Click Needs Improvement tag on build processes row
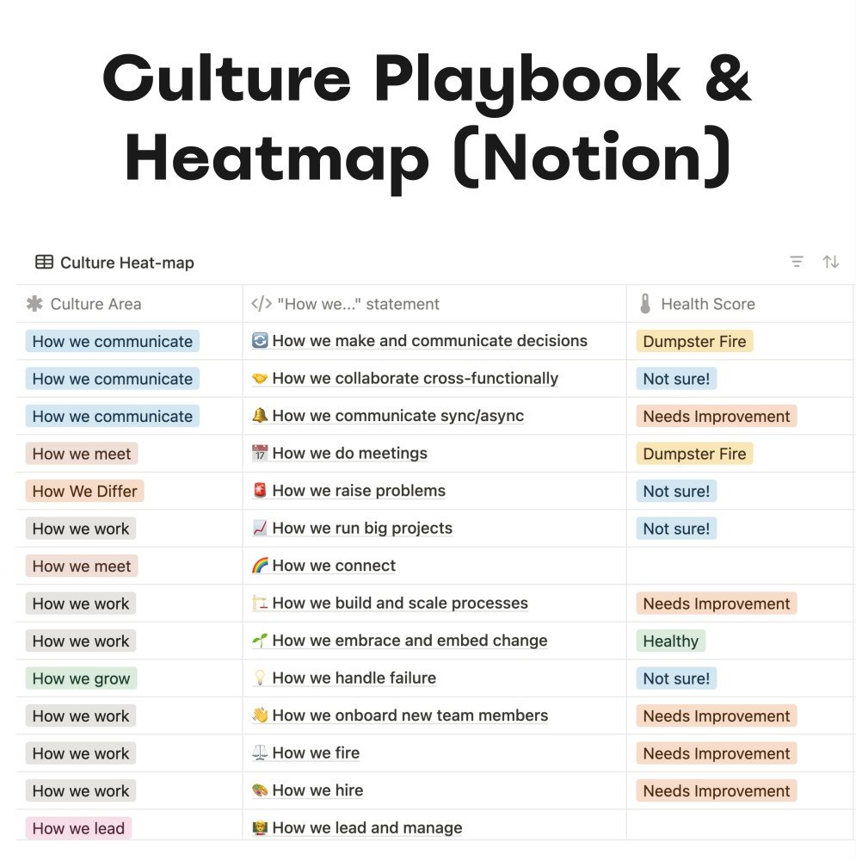 (x=716, y=604)
